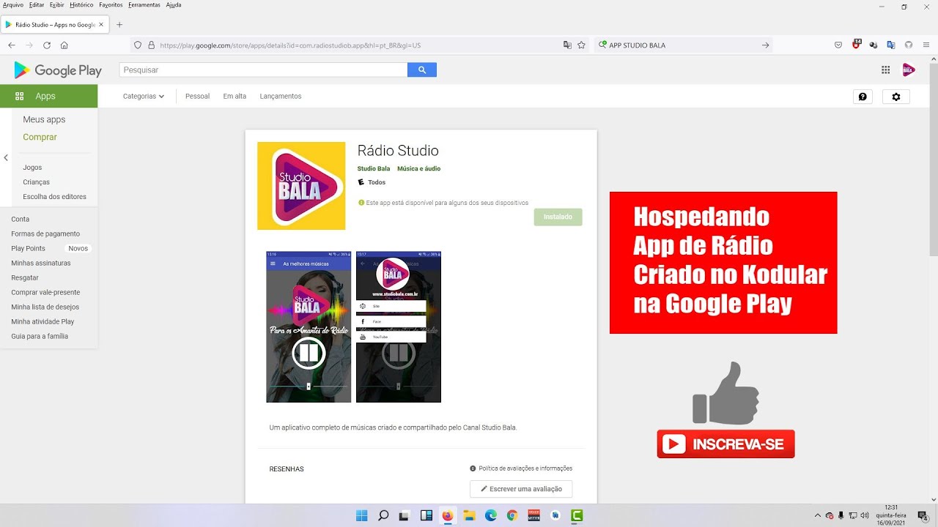
Task: Select the Rádio Studio browser tab
Action: [x=55, y=25]
